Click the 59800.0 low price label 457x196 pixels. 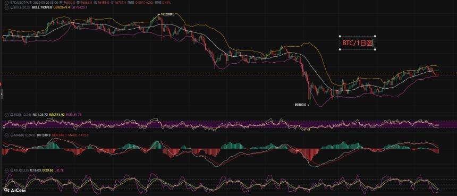[x=301, y=104]
